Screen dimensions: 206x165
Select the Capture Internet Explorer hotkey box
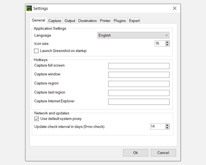[139, 102]
